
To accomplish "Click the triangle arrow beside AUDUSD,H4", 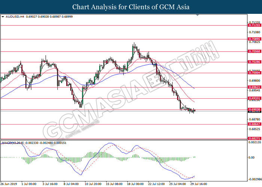I will [3, 17].
